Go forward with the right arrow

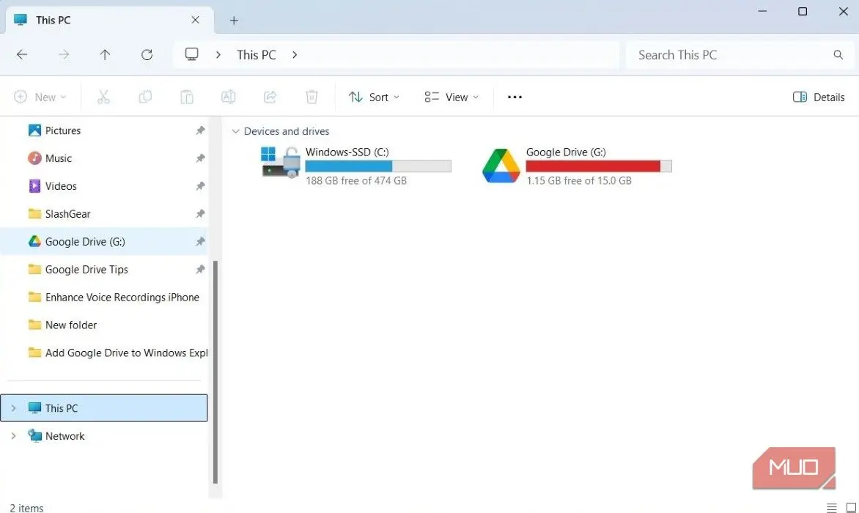tap(64, 54)
